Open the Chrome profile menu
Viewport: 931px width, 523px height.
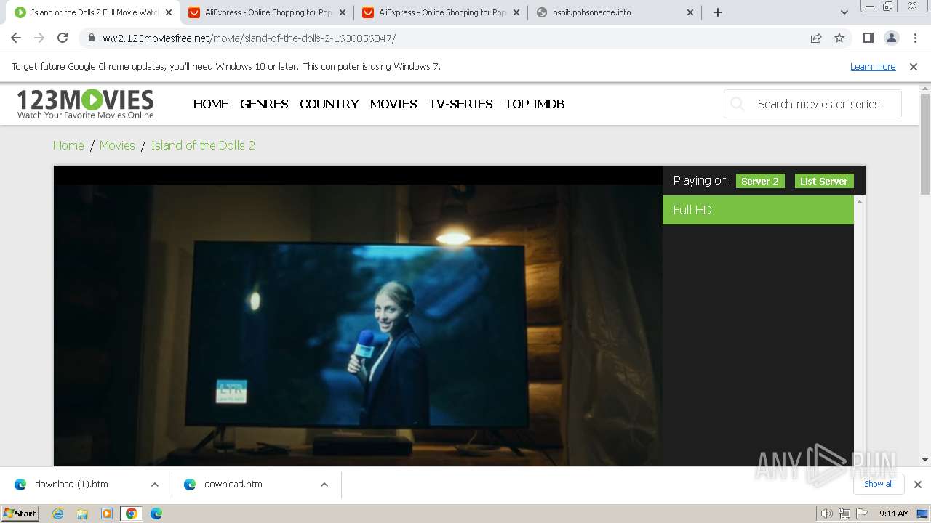(891, 38)
